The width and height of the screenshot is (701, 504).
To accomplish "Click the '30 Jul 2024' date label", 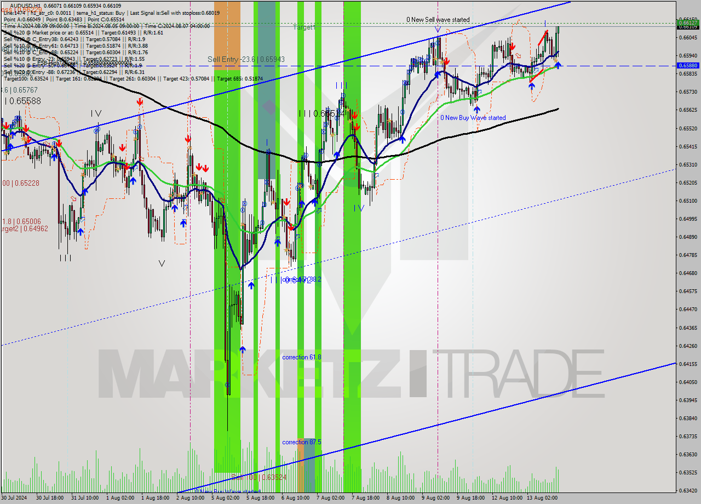I will (x=15, y=499).
